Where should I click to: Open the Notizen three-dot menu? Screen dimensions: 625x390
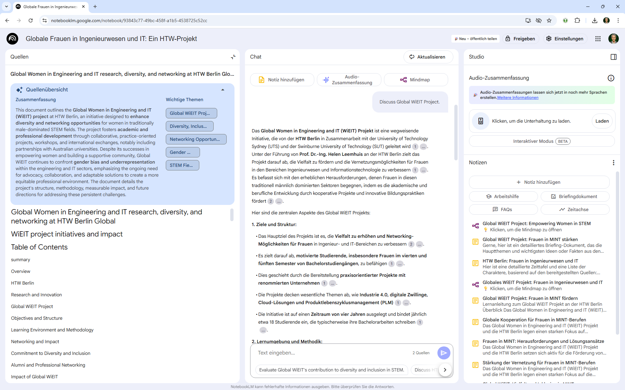pos(613,163)
